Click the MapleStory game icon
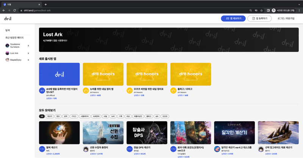Image resolution: width=303 pixels, height=158 pixels. 7,60
